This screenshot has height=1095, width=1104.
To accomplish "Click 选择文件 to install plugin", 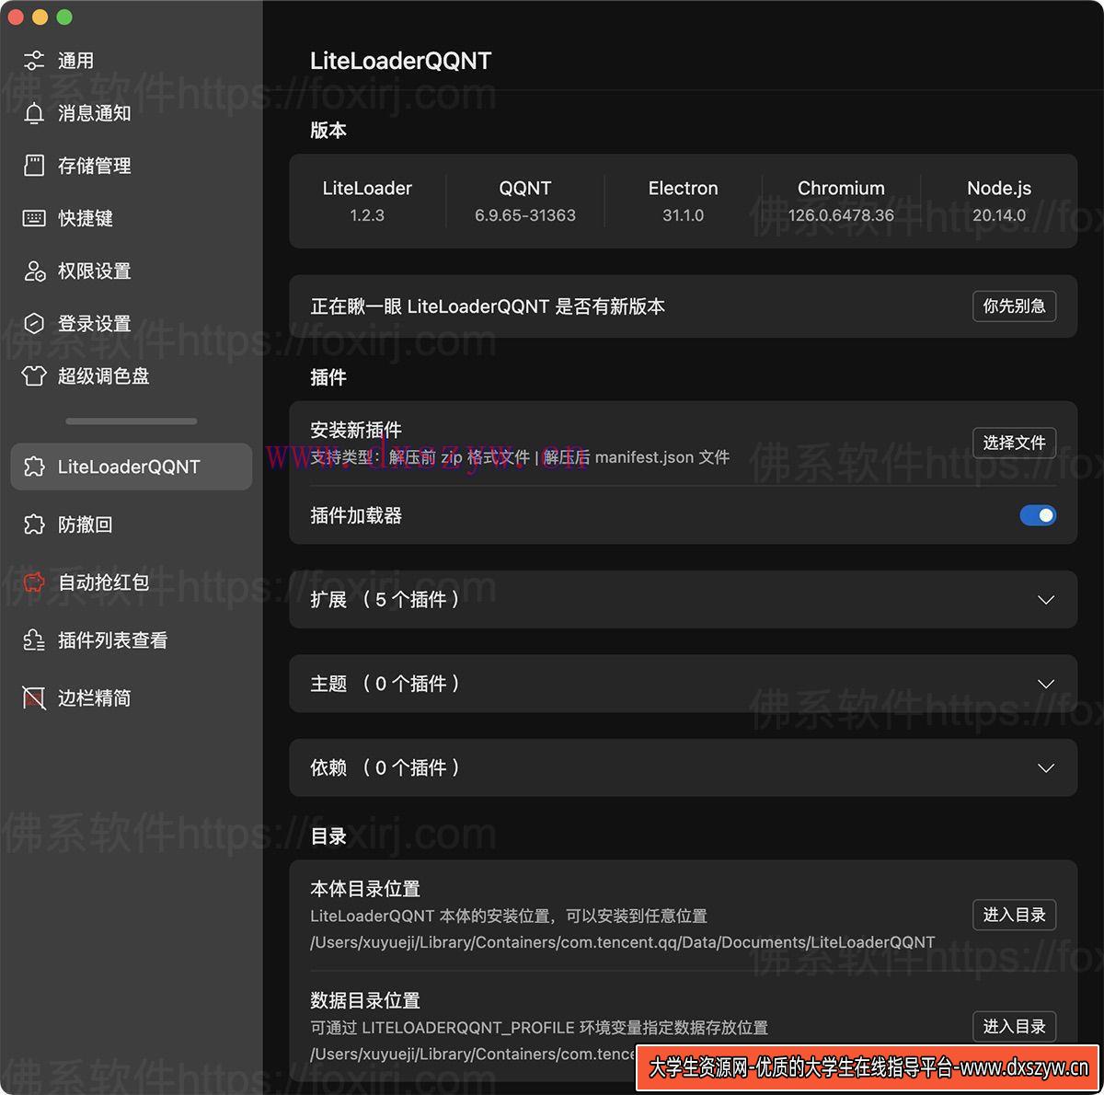I will point(1014,443).
